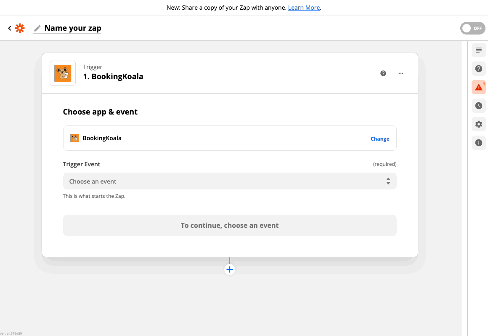Click the pencil edit icon beside zap name
The width and height of the screenshot is (488, 336).
[37, 28]
